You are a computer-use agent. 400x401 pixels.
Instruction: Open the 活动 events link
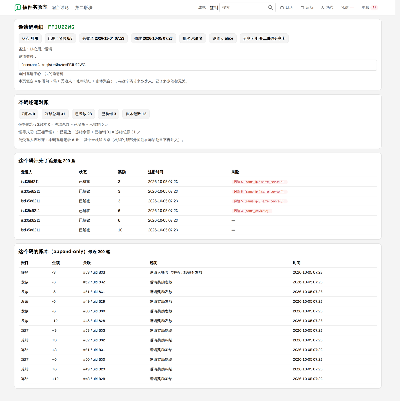point(307,7)
